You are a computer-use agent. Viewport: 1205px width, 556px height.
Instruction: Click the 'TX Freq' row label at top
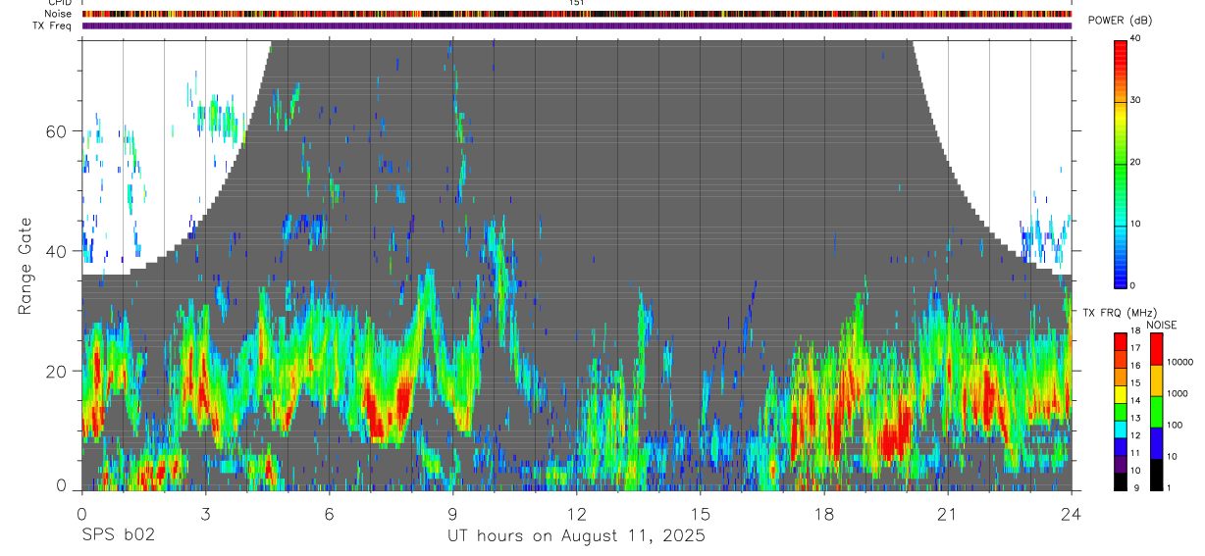click(x=53, y=25)
